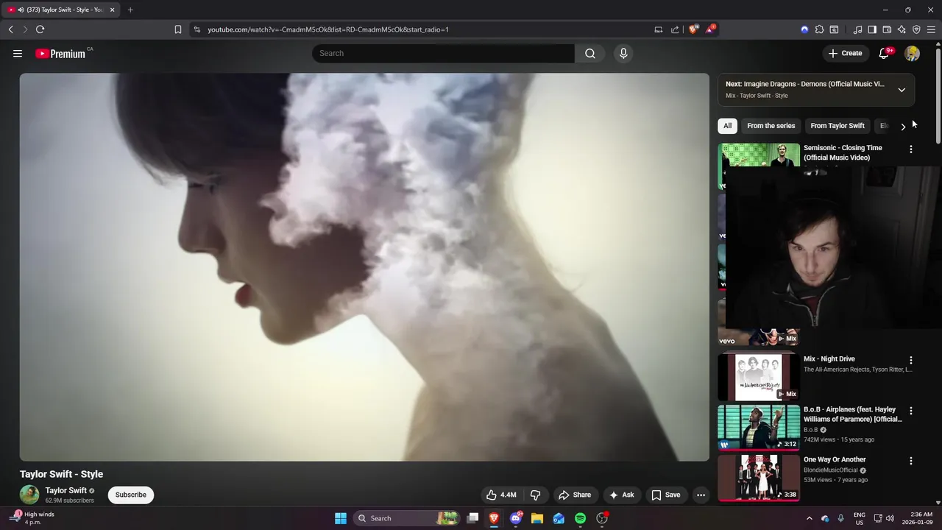This screenshot has height=530, width=942.
Task: Open the browser extensions puzzle icon
Action: coord(819,29)
